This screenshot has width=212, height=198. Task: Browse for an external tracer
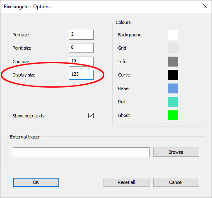[x=176, y=152]
